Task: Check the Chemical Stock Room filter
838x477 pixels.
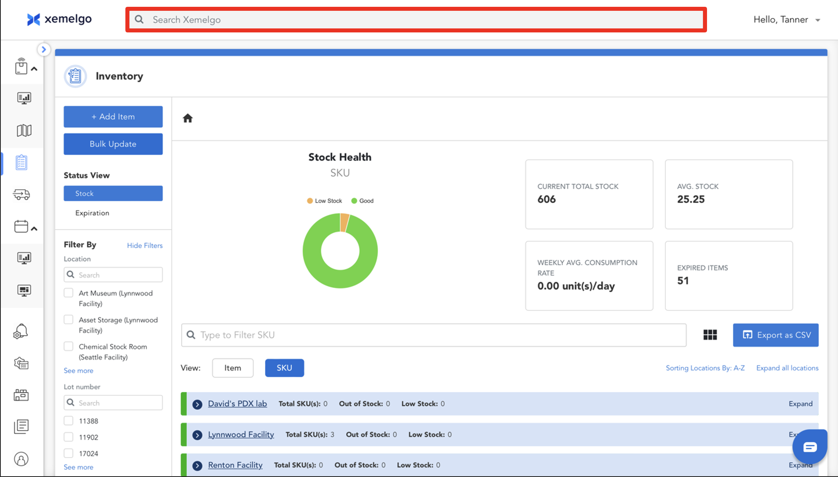Action: (x=68, y=346)
